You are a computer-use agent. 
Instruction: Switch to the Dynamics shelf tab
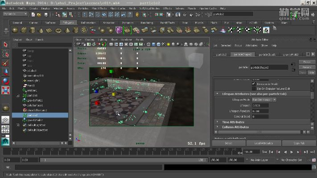[128, 22]
